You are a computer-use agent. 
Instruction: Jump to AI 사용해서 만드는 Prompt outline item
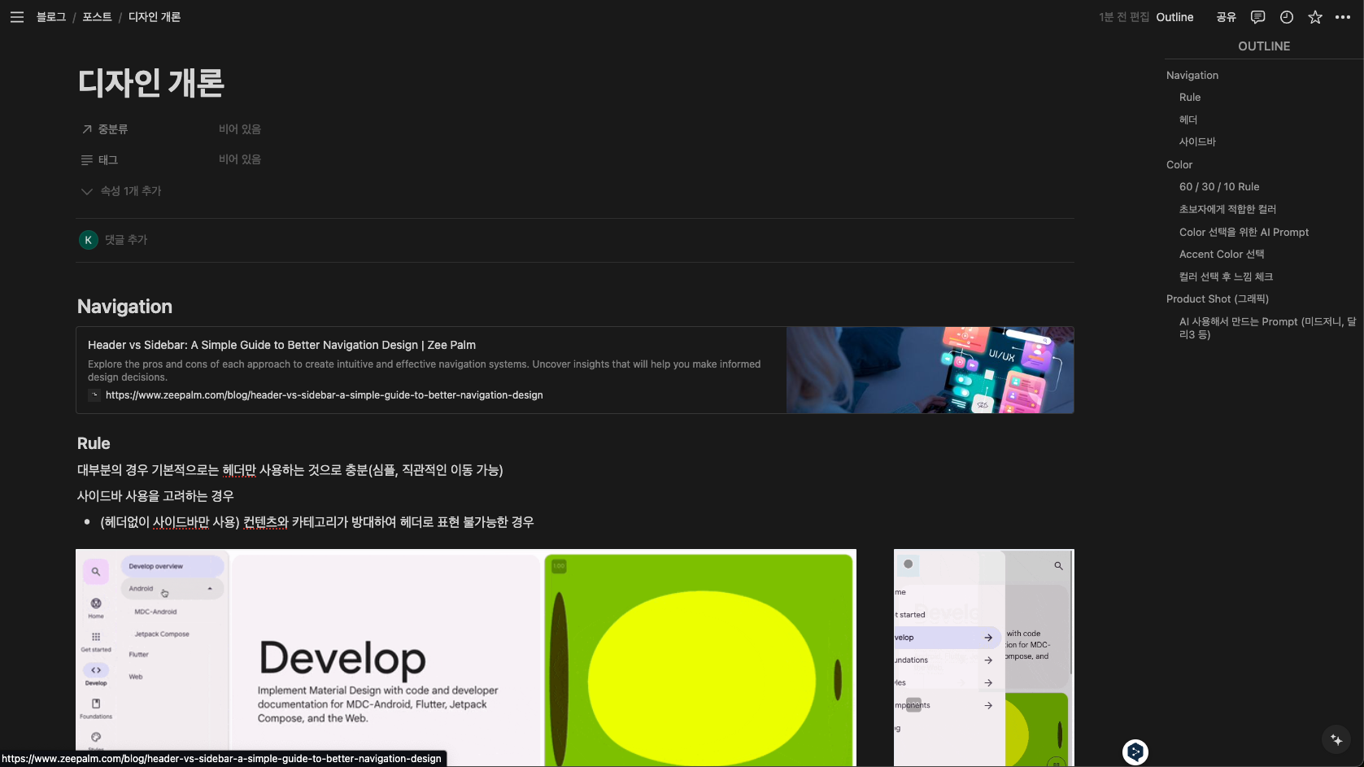click(1267, 328)
